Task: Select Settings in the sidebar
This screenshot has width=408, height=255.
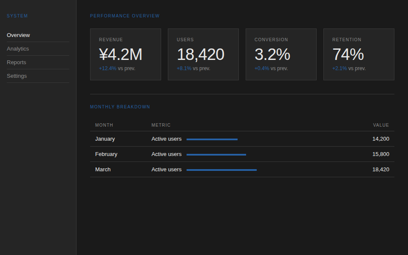Action: [38, 76]
